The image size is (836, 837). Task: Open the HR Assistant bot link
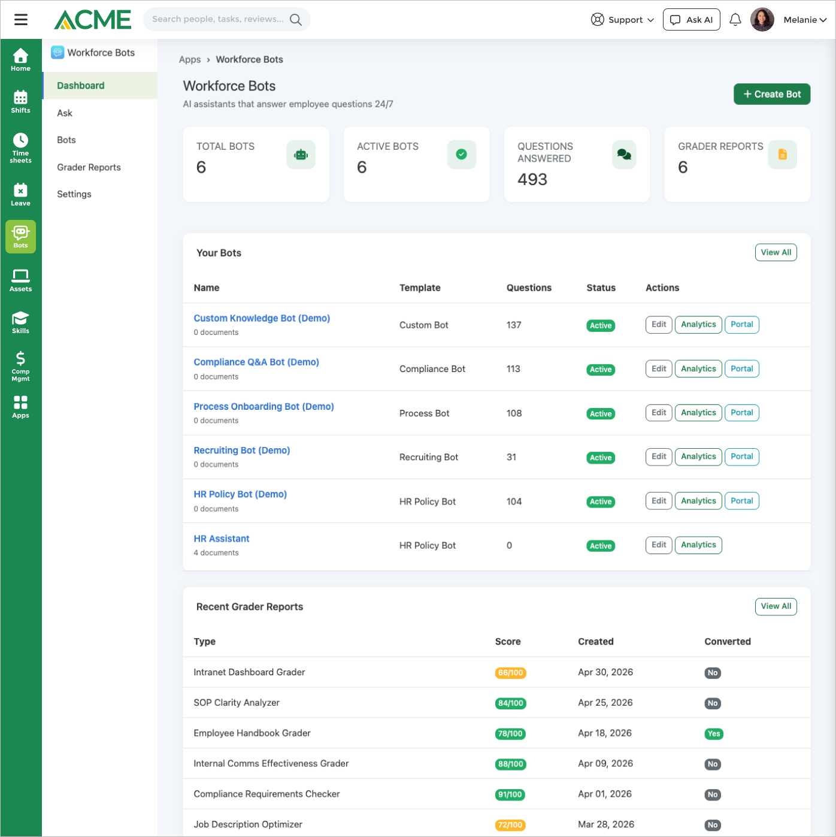pyautogui.click(x=222, y=539)
